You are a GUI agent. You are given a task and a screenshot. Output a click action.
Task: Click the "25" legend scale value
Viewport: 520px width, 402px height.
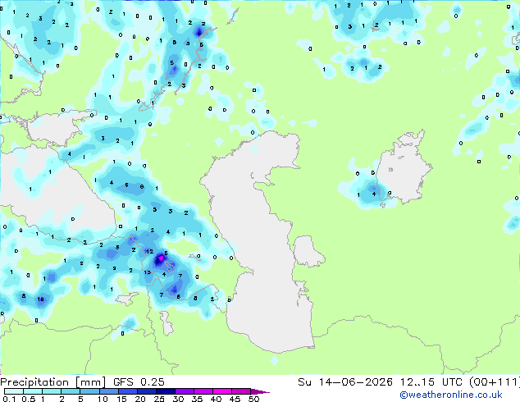pos(159,399)
